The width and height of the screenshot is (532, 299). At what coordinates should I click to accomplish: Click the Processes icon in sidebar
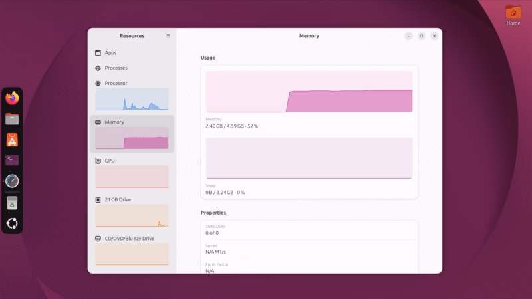point(98,68)
